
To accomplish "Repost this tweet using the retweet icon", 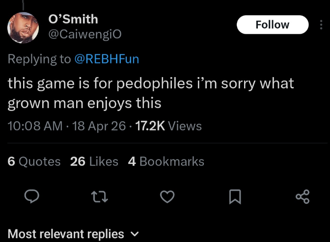I will (x=99, y=197).
